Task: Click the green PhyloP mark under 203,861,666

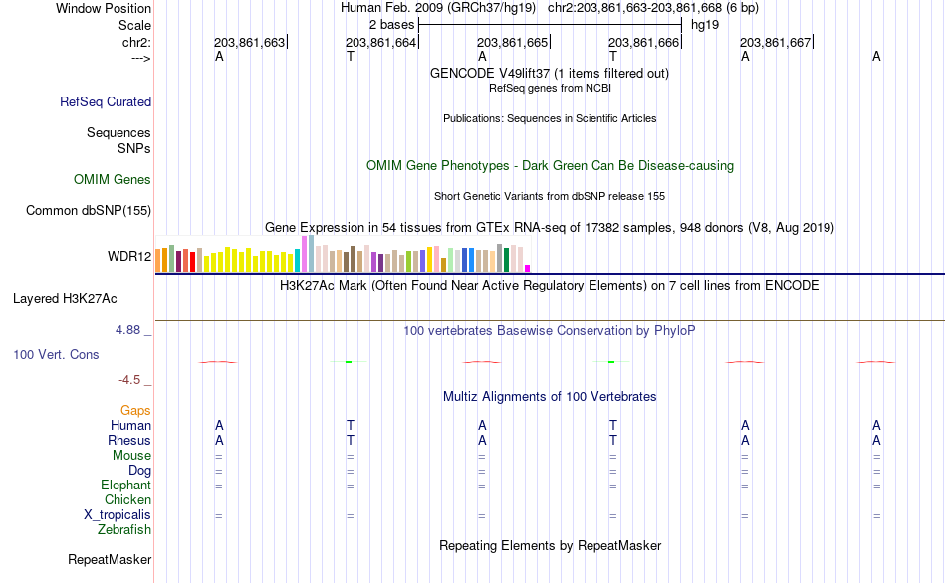Action: click(x=611, y=362)
